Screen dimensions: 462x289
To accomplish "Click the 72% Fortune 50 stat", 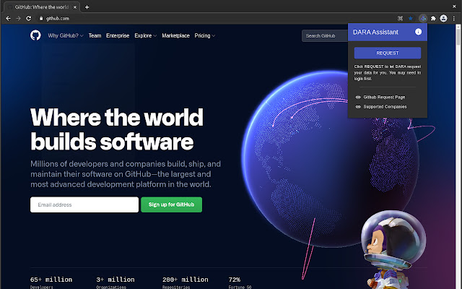I will point(240,282).
